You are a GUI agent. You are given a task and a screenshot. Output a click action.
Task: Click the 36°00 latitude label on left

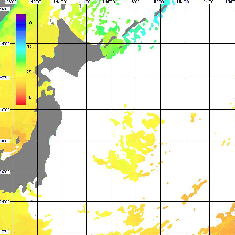coord(5,172)
